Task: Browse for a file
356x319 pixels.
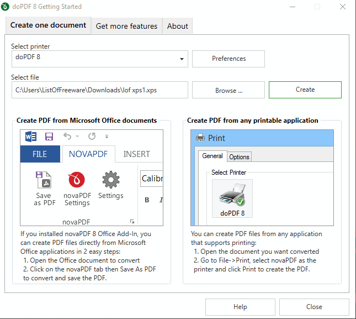Action: pos(229,90)
